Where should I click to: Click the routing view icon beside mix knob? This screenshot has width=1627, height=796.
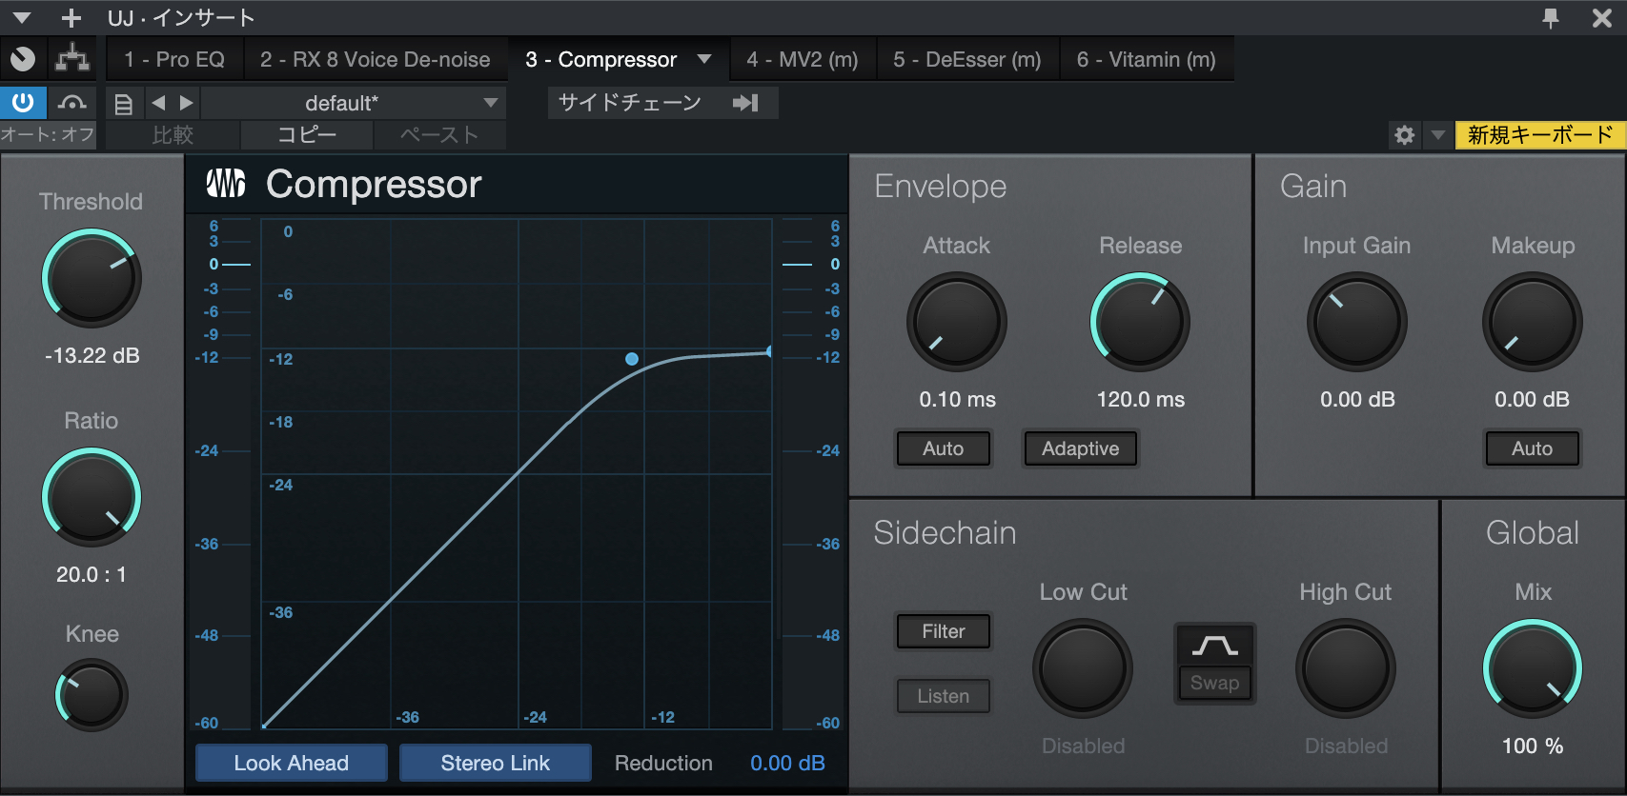pos(72,60)
